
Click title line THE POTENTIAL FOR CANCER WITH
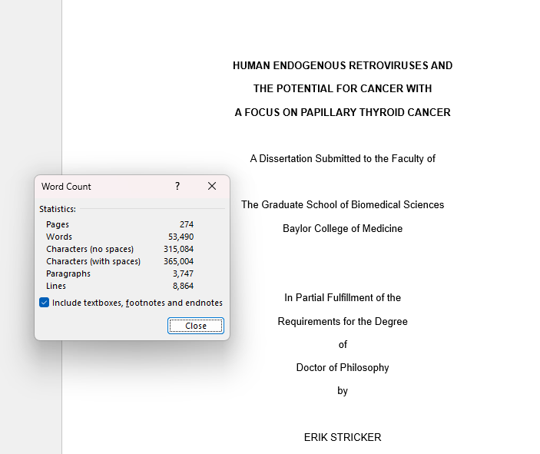pyautogui.click(x=343, y=88)
